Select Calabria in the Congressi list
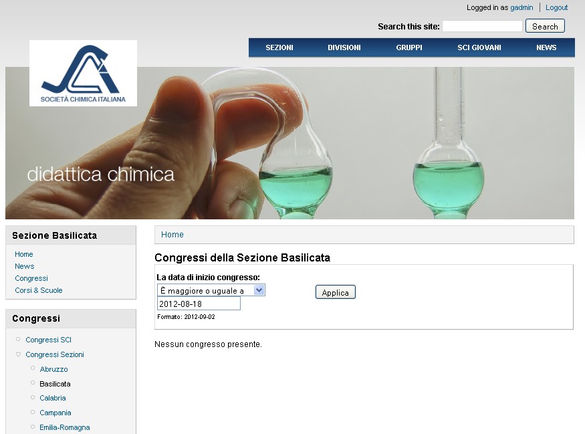 tap(53, 398)
